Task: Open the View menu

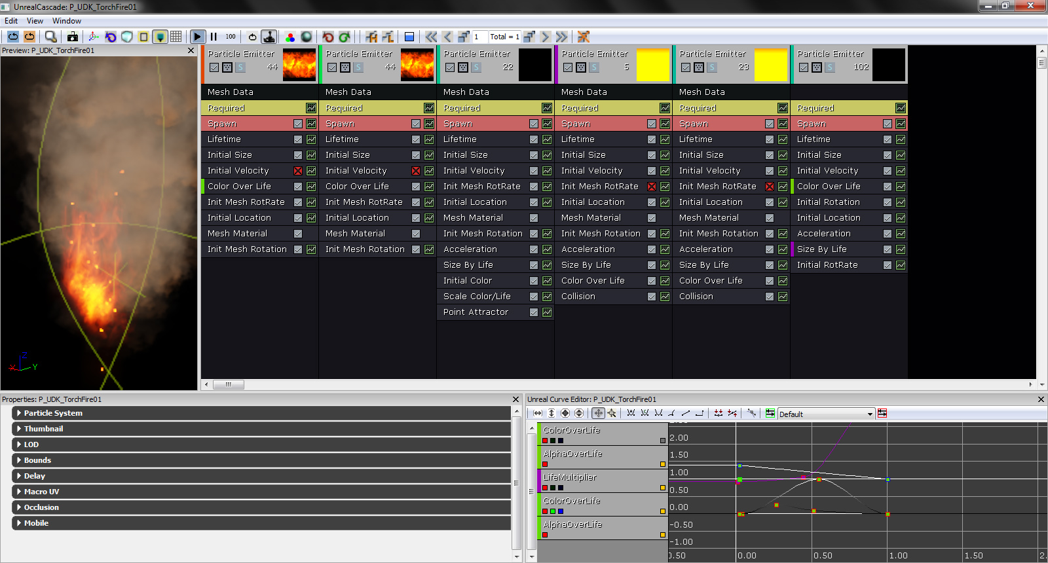Action: coord(35,21)
